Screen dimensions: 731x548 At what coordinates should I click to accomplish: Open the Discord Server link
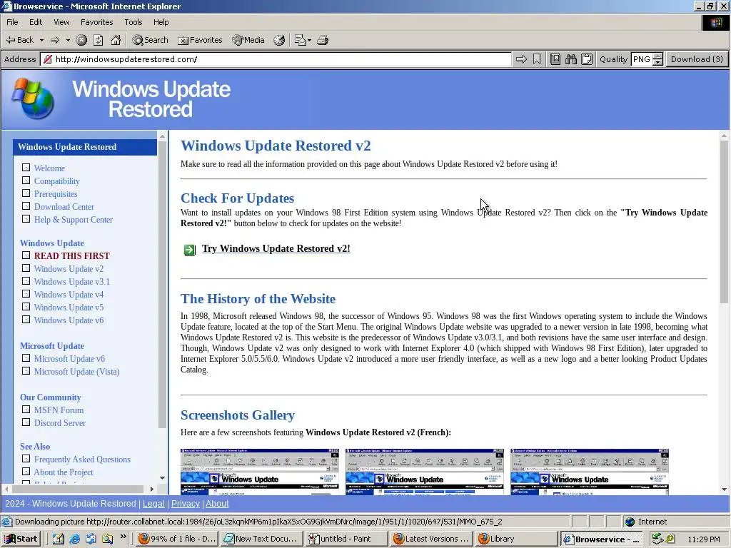click(x=60, y=423)
